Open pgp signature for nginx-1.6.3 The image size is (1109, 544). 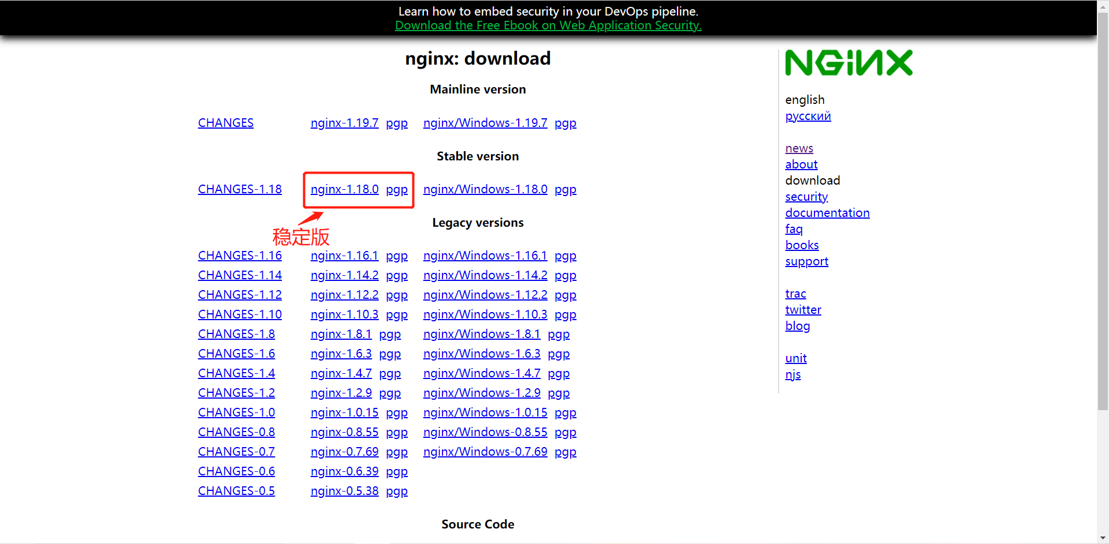point(390,354)
